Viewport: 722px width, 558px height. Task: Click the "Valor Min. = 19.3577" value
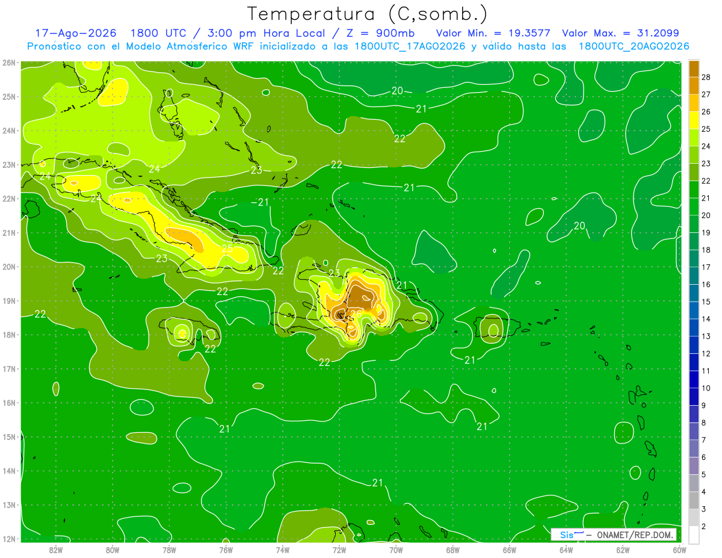click(x=493, y=33)
